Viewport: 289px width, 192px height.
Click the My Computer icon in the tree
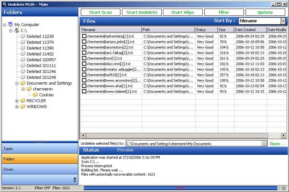(11, 25)
